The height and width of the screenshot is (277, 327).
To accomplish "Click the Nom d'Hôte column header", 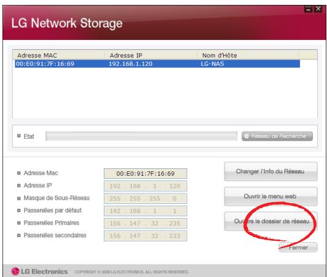I will point(248,55).
